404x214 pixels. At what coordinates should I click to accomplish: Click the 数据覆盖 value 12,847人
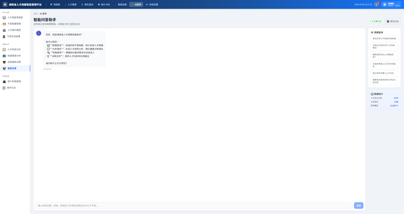(394, 106)
